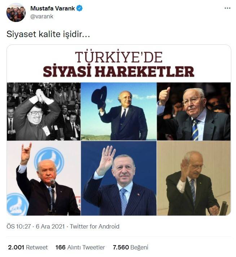
Task: Click the TÜRKİYE'DE SİYASİ HAREKETLER image header
Action: coord(119,64)
